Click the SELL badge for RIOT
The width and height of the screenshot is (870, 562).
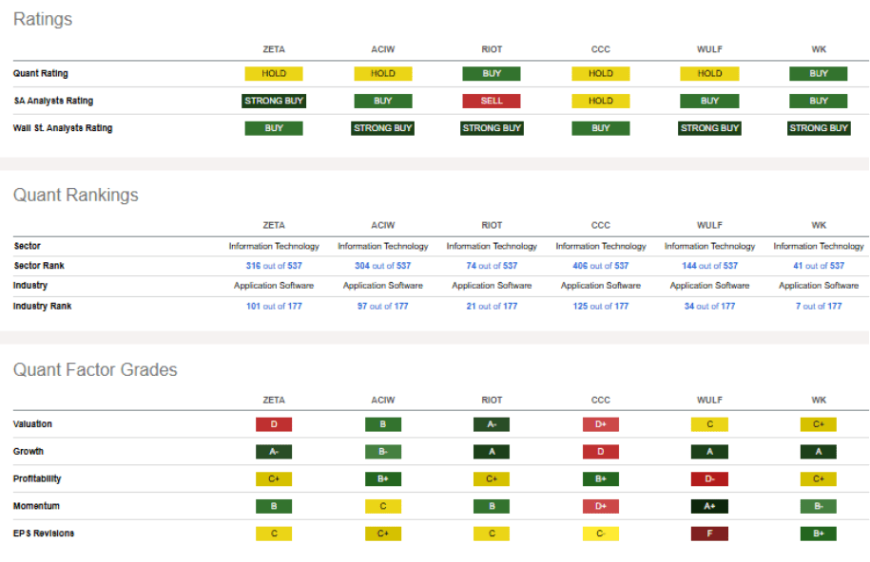492,101
